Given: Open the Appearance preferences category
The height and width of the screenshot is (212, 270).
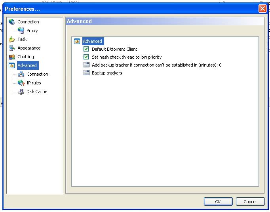Looking at the screenshot, I should (x=29, y=48).
